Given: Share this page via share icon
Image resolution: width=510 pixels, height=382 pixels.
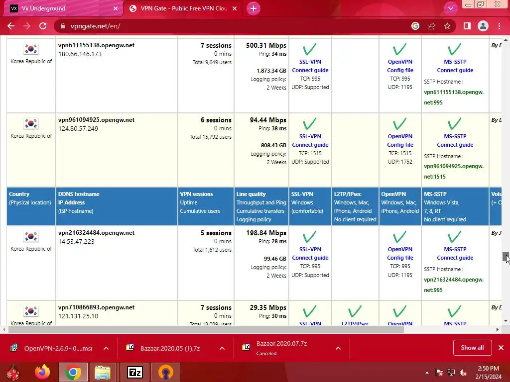Looking at the screenshot, I should coord(431,26).
